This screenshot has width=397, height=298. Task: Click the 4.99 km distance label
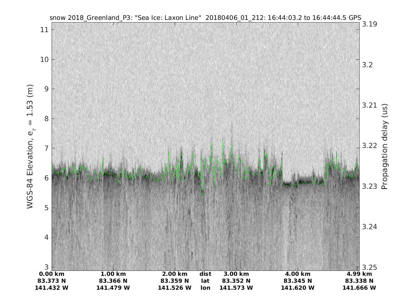point(359,274)
